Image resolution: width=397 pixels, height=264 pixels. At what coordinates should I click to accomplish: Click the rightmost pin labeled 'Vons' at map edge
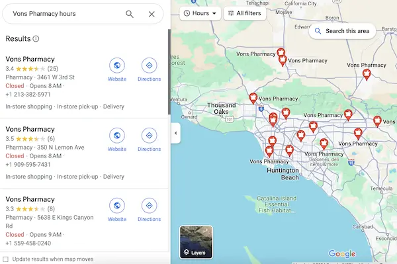377,122
